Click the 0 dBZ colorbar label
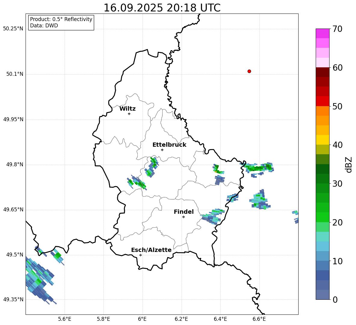The image size is (356, 325). (335, 300)
